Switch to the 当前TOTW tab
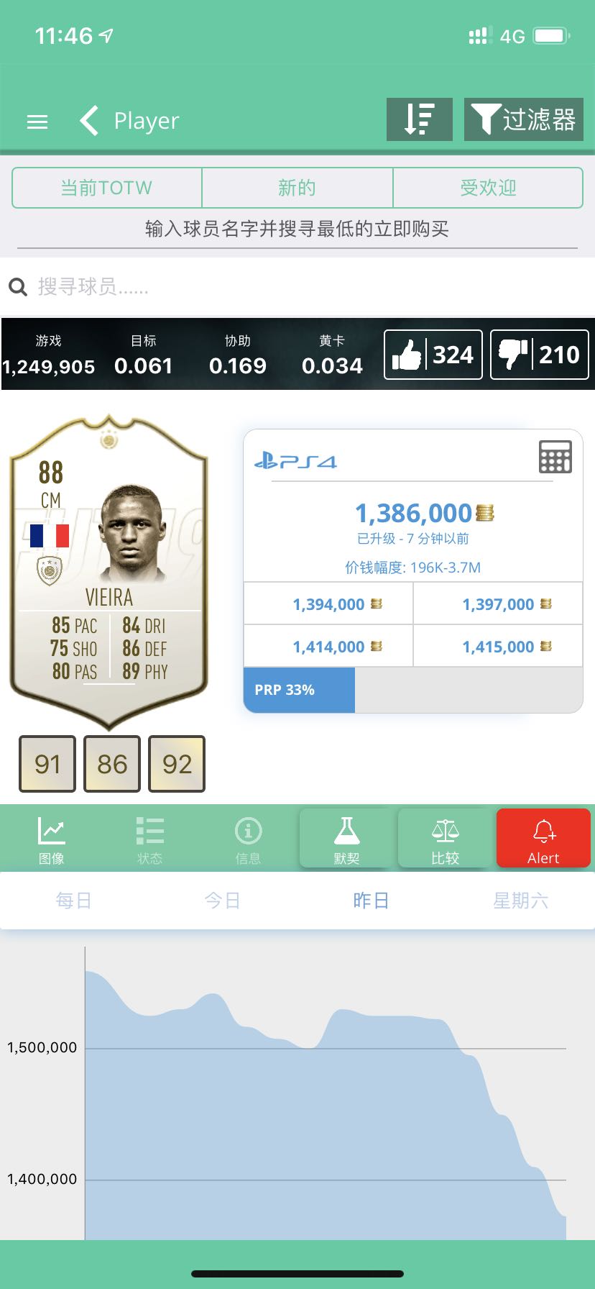Viewport: 595px width, 1289px height. point(107,188)
